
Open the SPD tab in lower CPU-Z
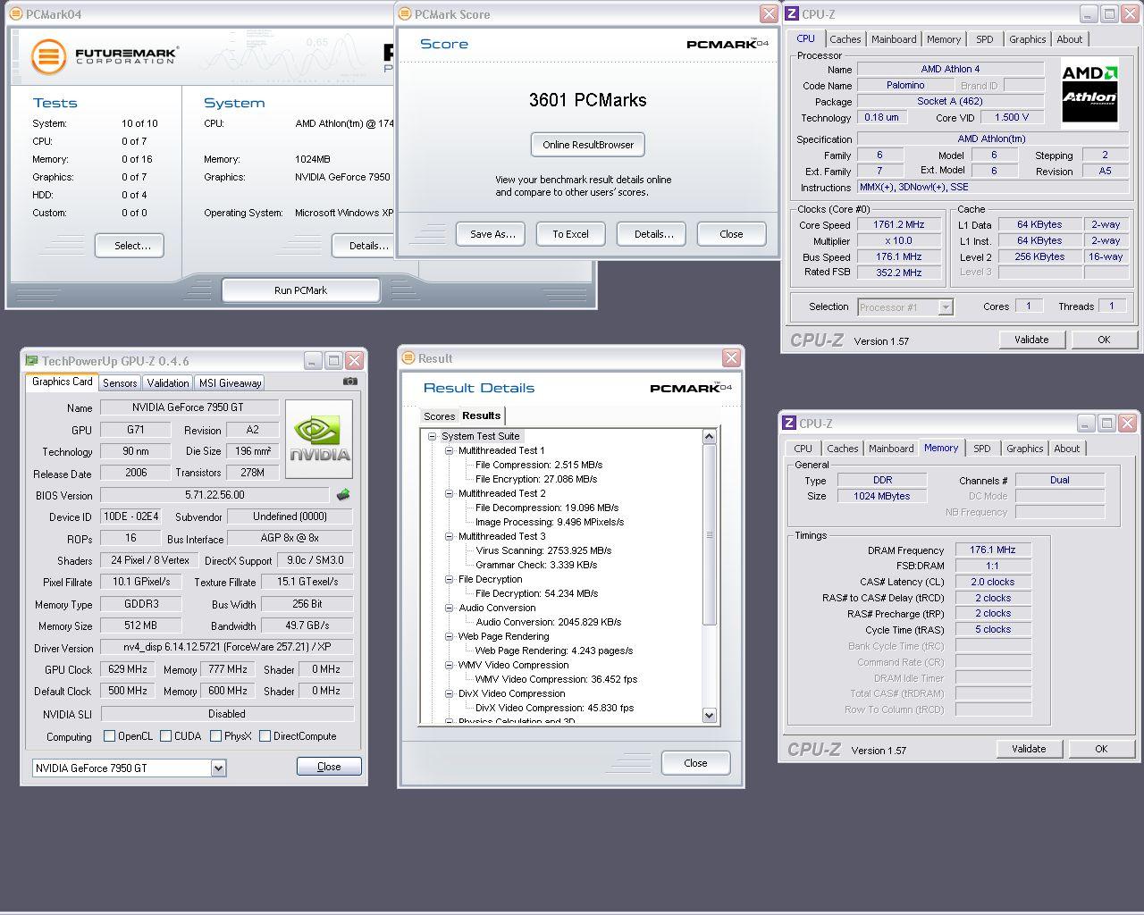point(981,449)
